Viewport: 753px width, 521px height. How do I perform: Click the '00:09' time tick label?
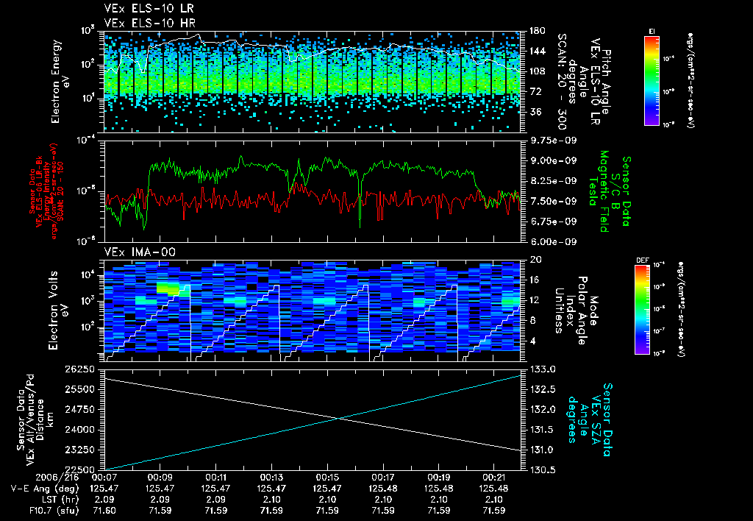click(x=160, y=478)
